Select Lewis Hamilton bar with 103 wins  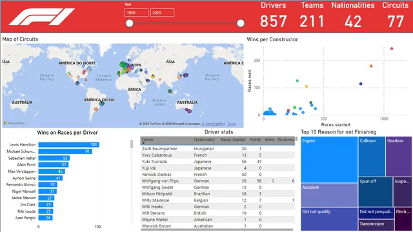click(x=69, y=144)
